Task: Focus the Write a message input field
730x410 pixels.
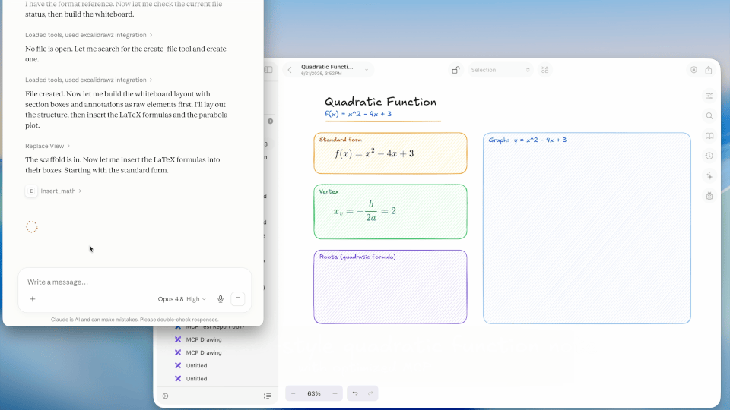Action: 134,282
